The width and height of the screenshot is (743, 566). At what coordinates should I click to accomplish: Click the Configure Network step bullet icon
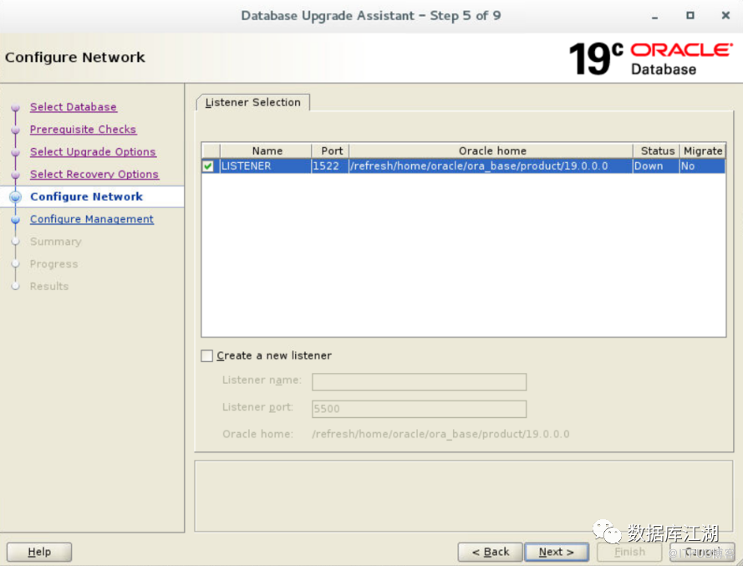coord(15,196)
